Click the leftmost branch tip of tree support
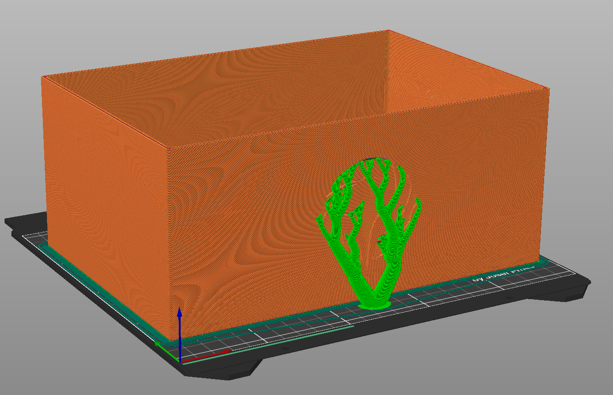 (x=319, y=220)
